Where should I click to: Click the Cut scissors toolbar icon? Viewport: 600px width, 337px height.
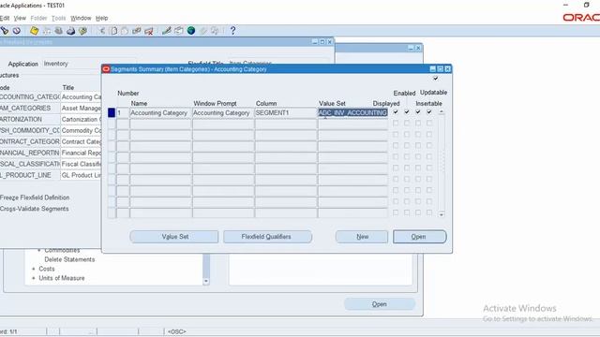point(102,31)
